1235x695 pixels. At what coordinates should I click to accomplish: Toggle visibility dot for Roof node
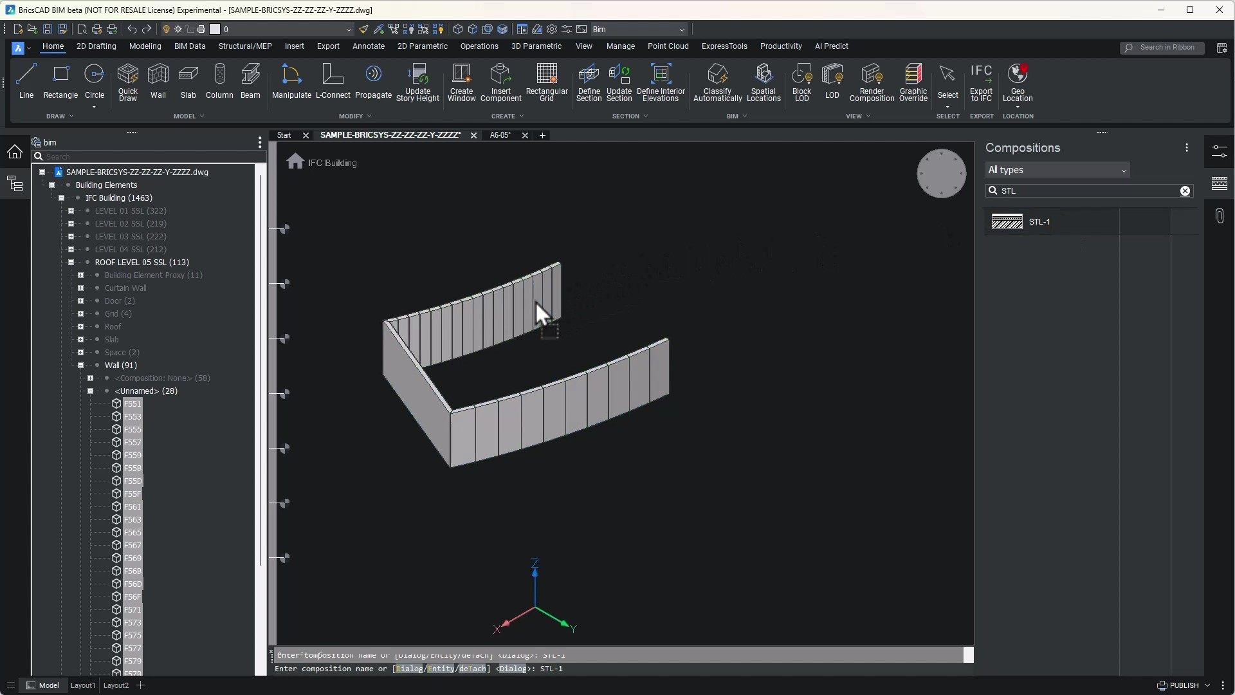[x=97, y=327]
